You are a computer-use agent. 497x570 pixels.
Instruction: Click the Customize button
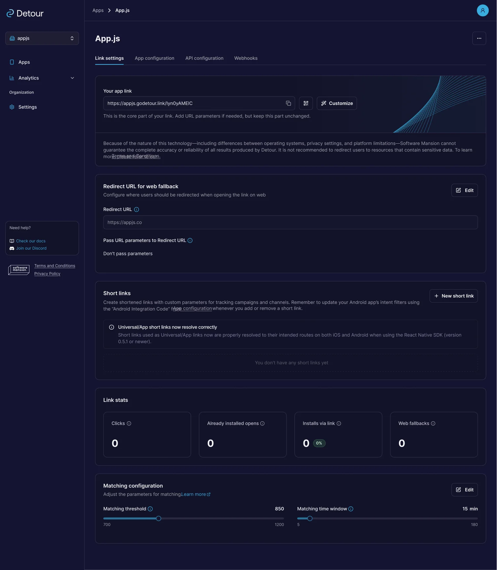(337, 103)
